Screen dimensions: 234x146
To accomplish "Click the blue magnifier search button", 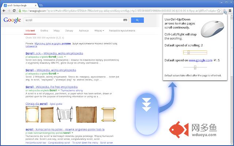I will [x=137, y=20].
